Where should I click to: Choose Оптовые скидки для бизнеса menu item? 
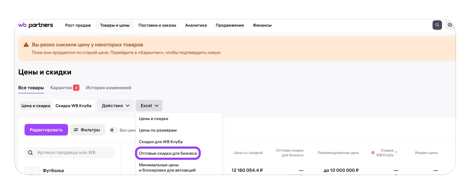point(168,153)
